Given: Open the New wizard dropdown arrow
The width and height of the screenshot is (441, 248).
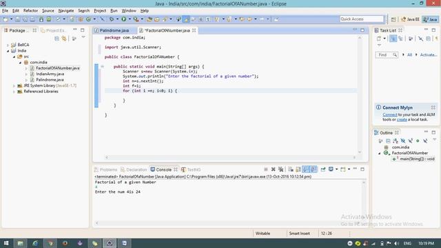Looking at the screenshot, I should (x=11, y=19).
